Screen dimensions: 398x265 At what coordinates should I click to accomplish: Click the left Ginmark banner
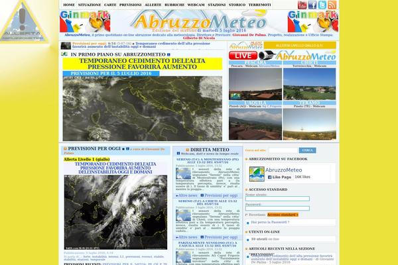[85, 21]
